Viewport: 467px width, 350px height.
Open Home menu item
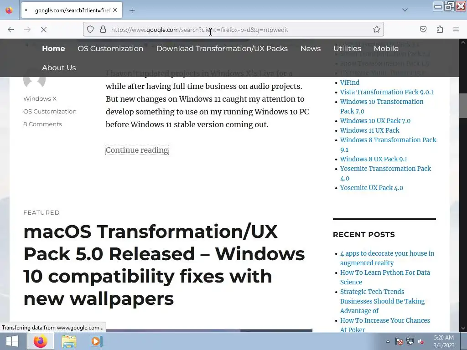53,48
